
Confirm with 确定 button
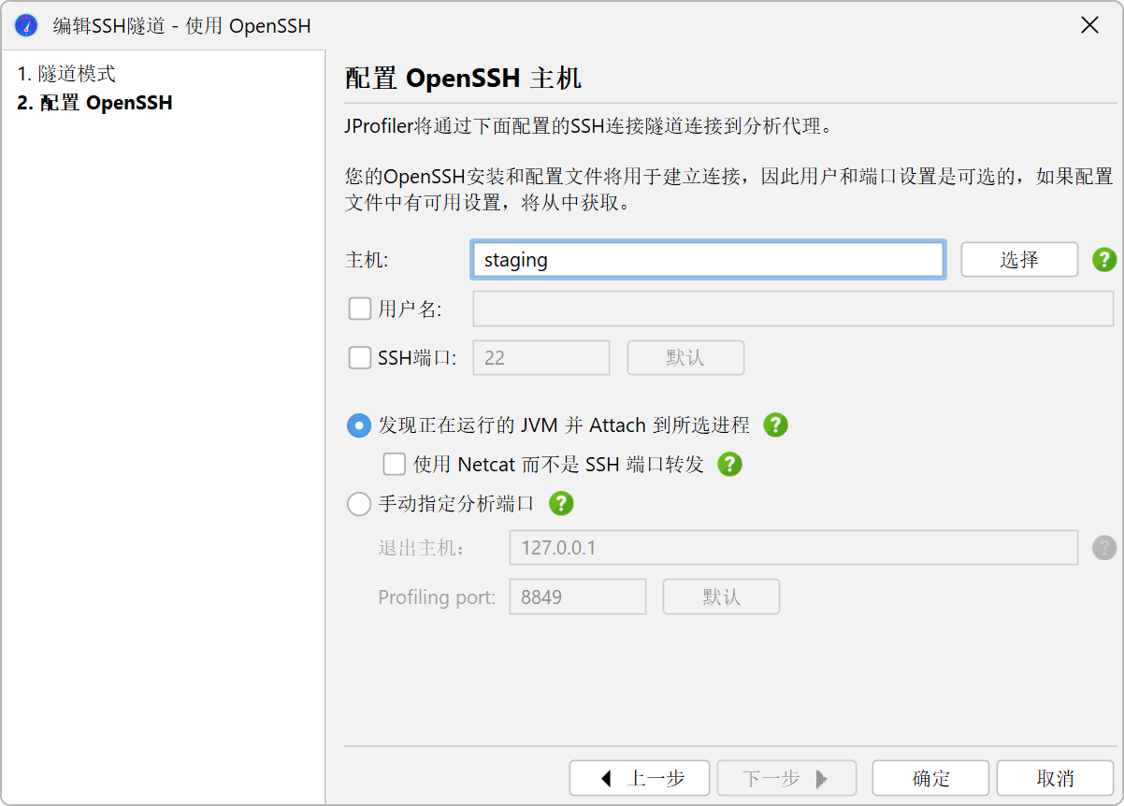tap(930, 778)
